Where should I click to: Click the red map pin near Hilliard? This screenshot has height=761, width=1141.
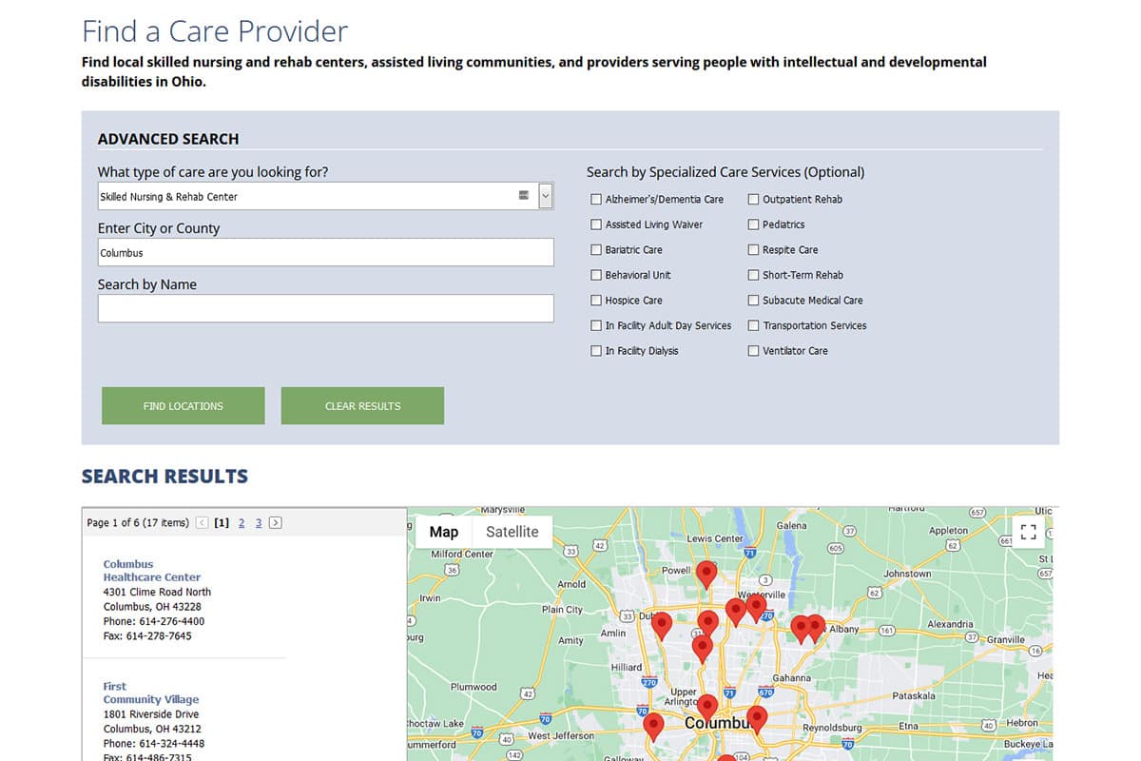coord(702,648)
